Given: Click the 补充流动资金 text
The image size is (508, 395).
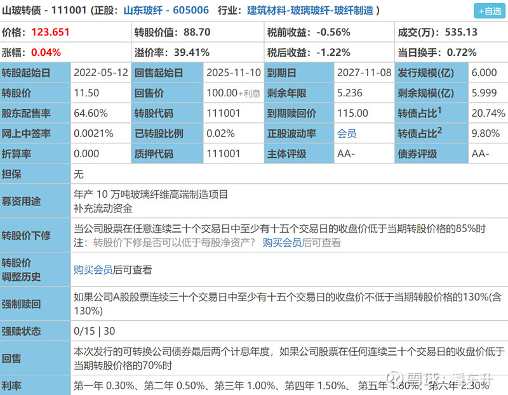Looking at the screenshot, I should click(x=103, y=209).
